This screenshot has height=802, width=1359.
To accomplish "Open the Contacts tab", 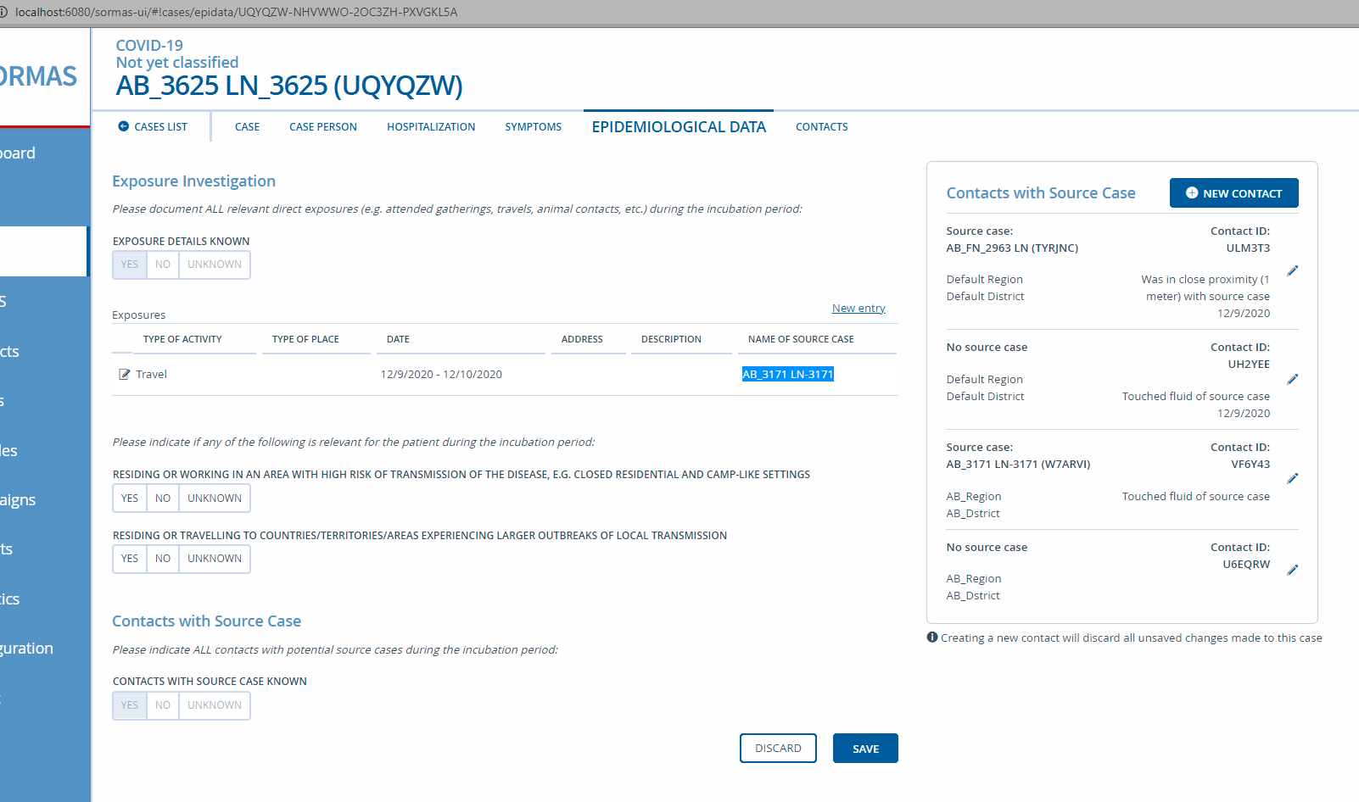I will pos(822,127).
